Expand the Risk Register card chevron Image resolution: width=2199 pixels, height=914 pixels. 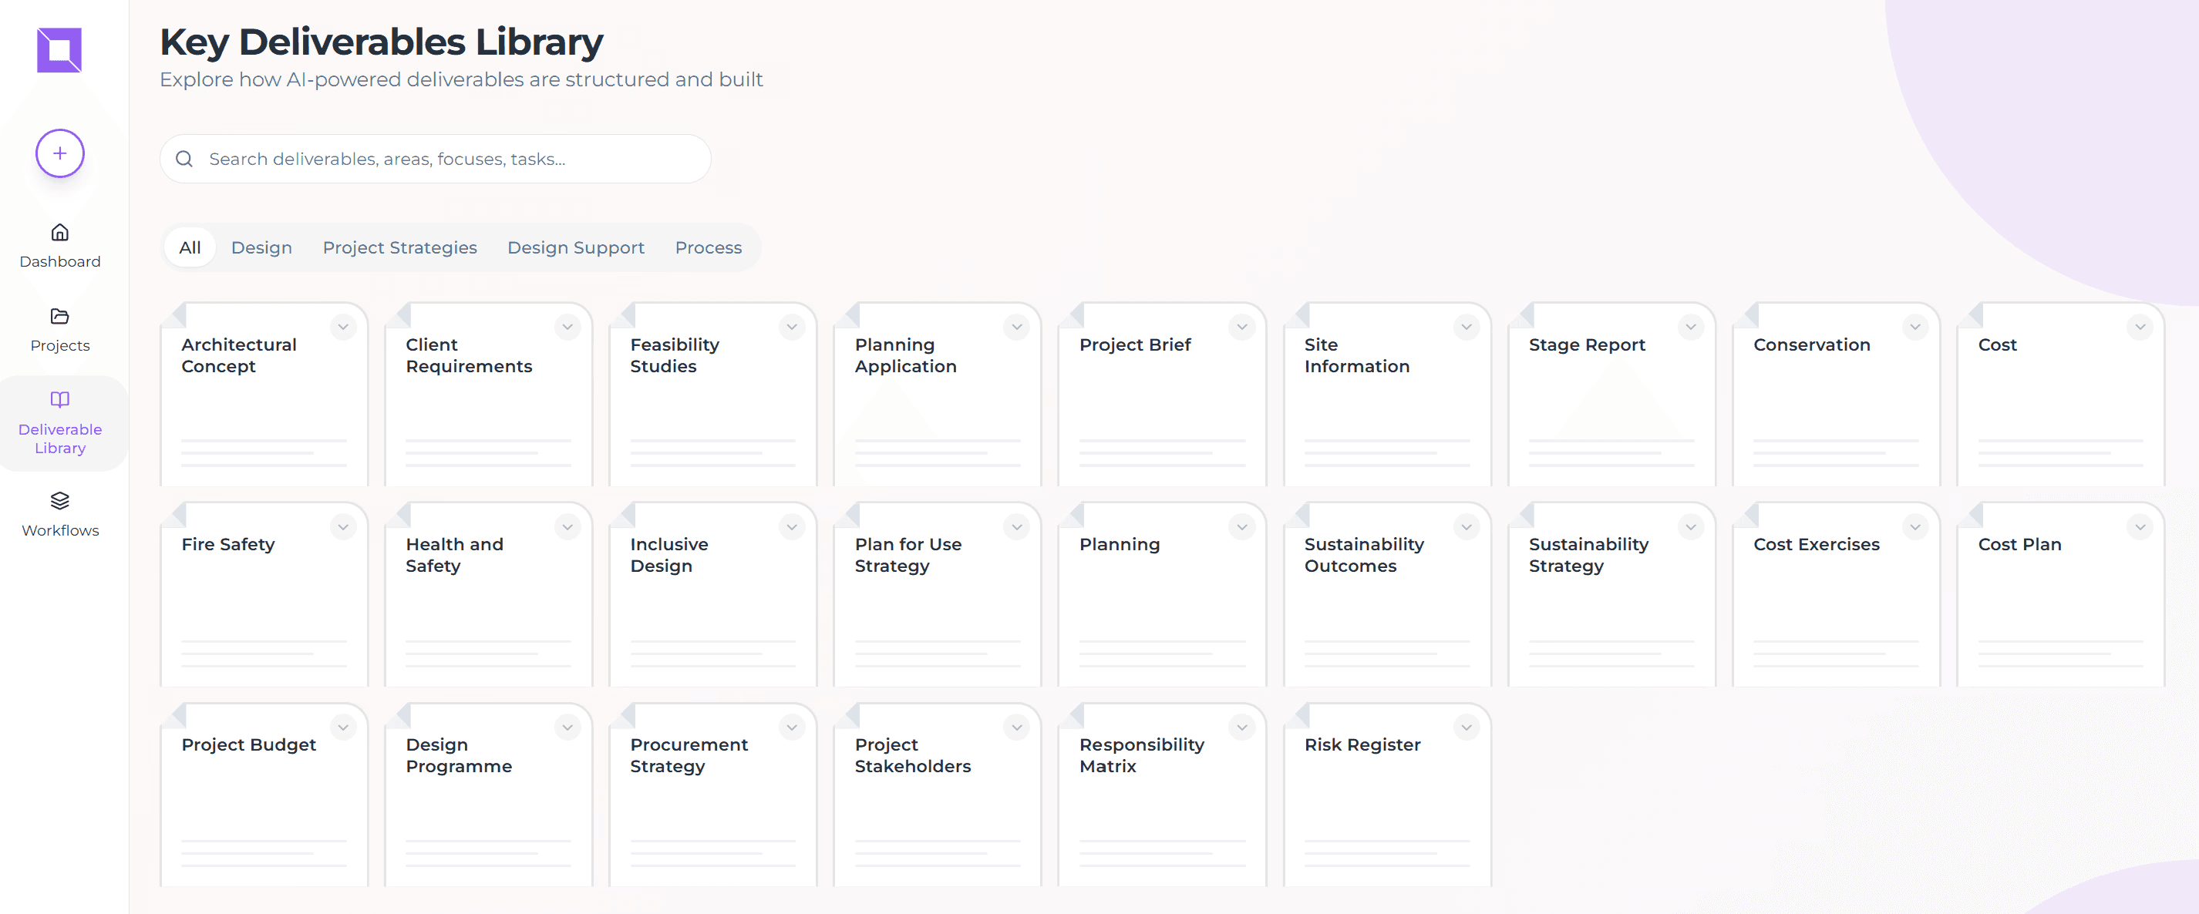[x=1467, y=727]
